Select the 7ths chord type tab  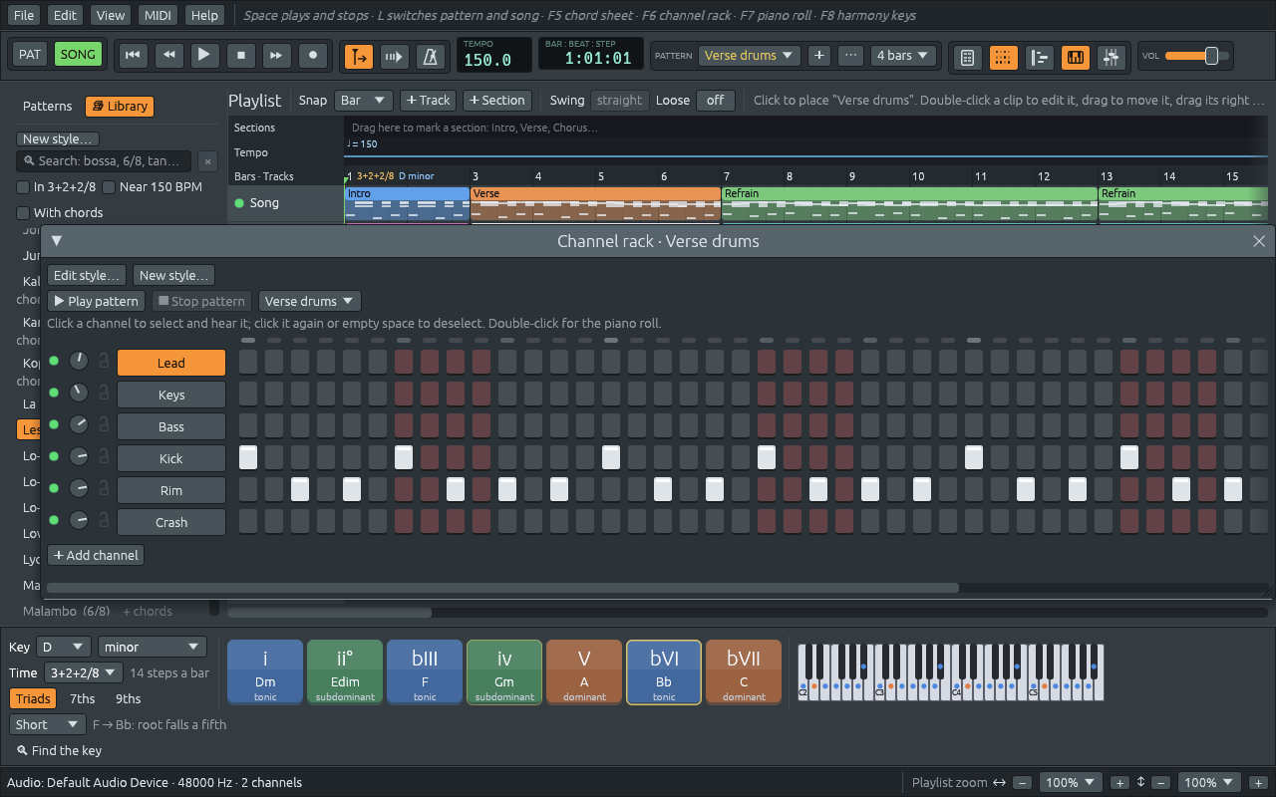pos(83,698)
